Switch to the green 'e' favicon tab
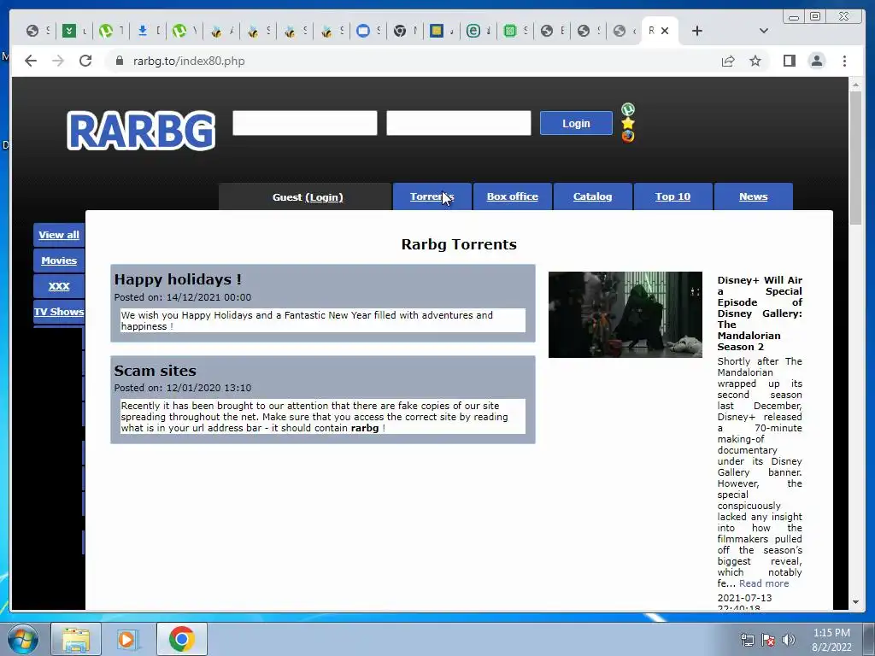This screenshot has width=875, height=656. click(x=473, y=31)
